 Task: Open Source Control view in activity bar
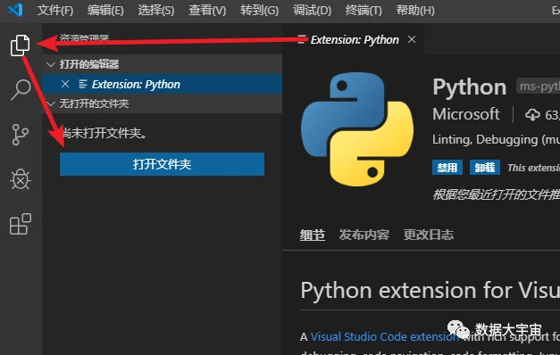point(21,135)
